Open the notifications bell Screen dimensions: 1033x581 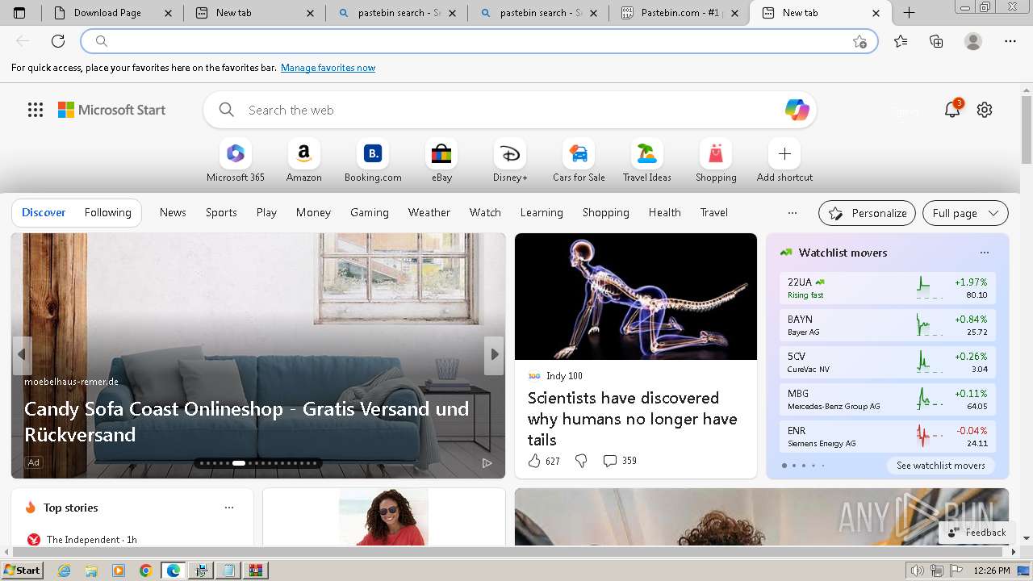[952, 110]
